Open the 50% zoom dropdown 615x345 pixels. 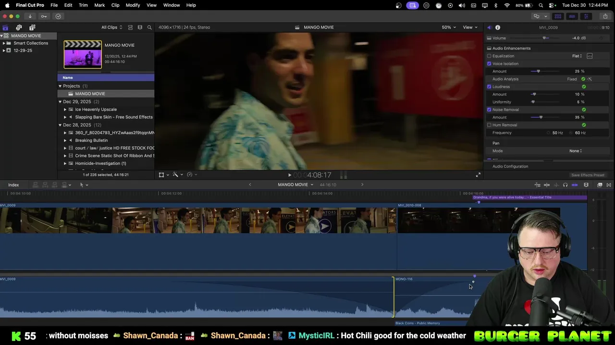(449, 27)
